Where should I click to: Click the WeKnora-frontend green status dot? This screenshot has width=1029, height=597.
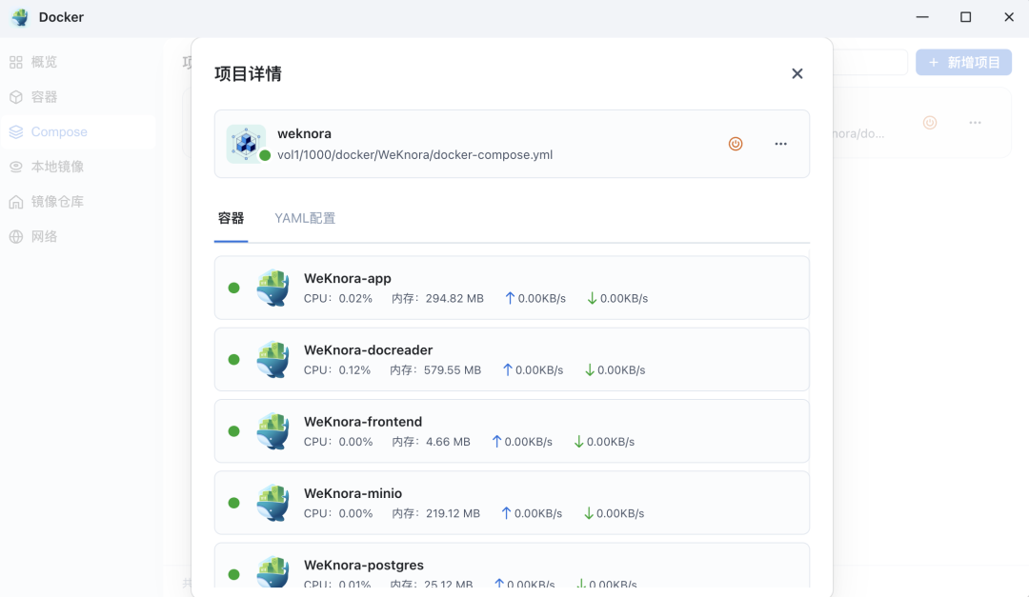(x=233, y=431)
